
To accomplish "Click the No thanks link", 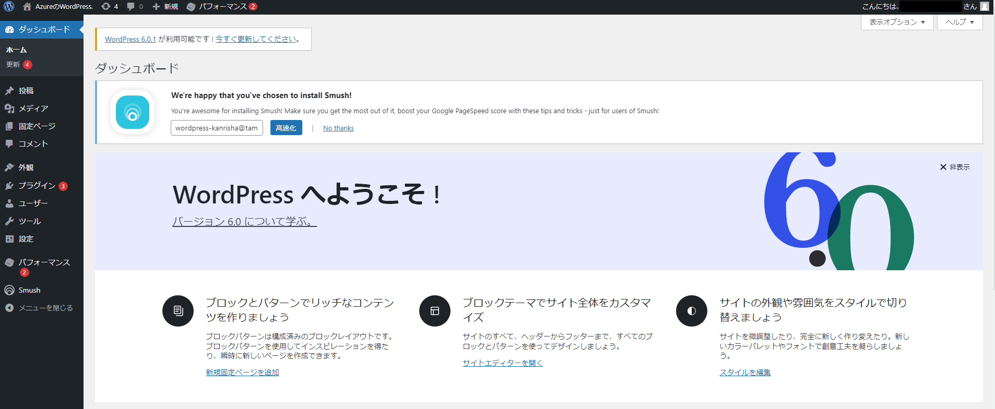I will click(338, 128).
